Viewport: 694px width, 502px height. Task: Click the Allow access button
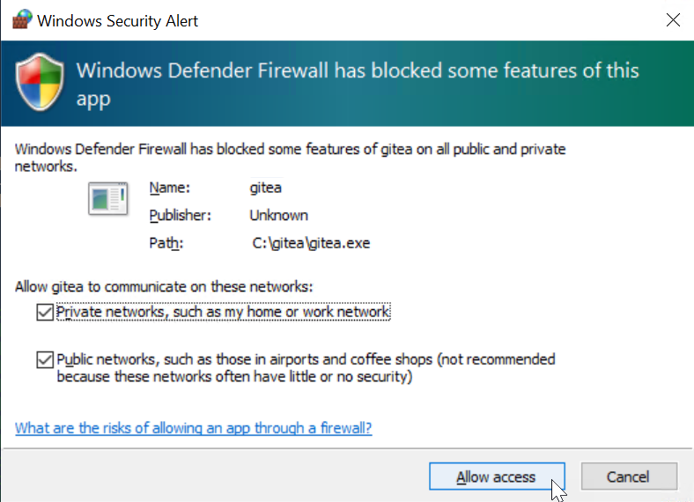click(x=497, y=476)
